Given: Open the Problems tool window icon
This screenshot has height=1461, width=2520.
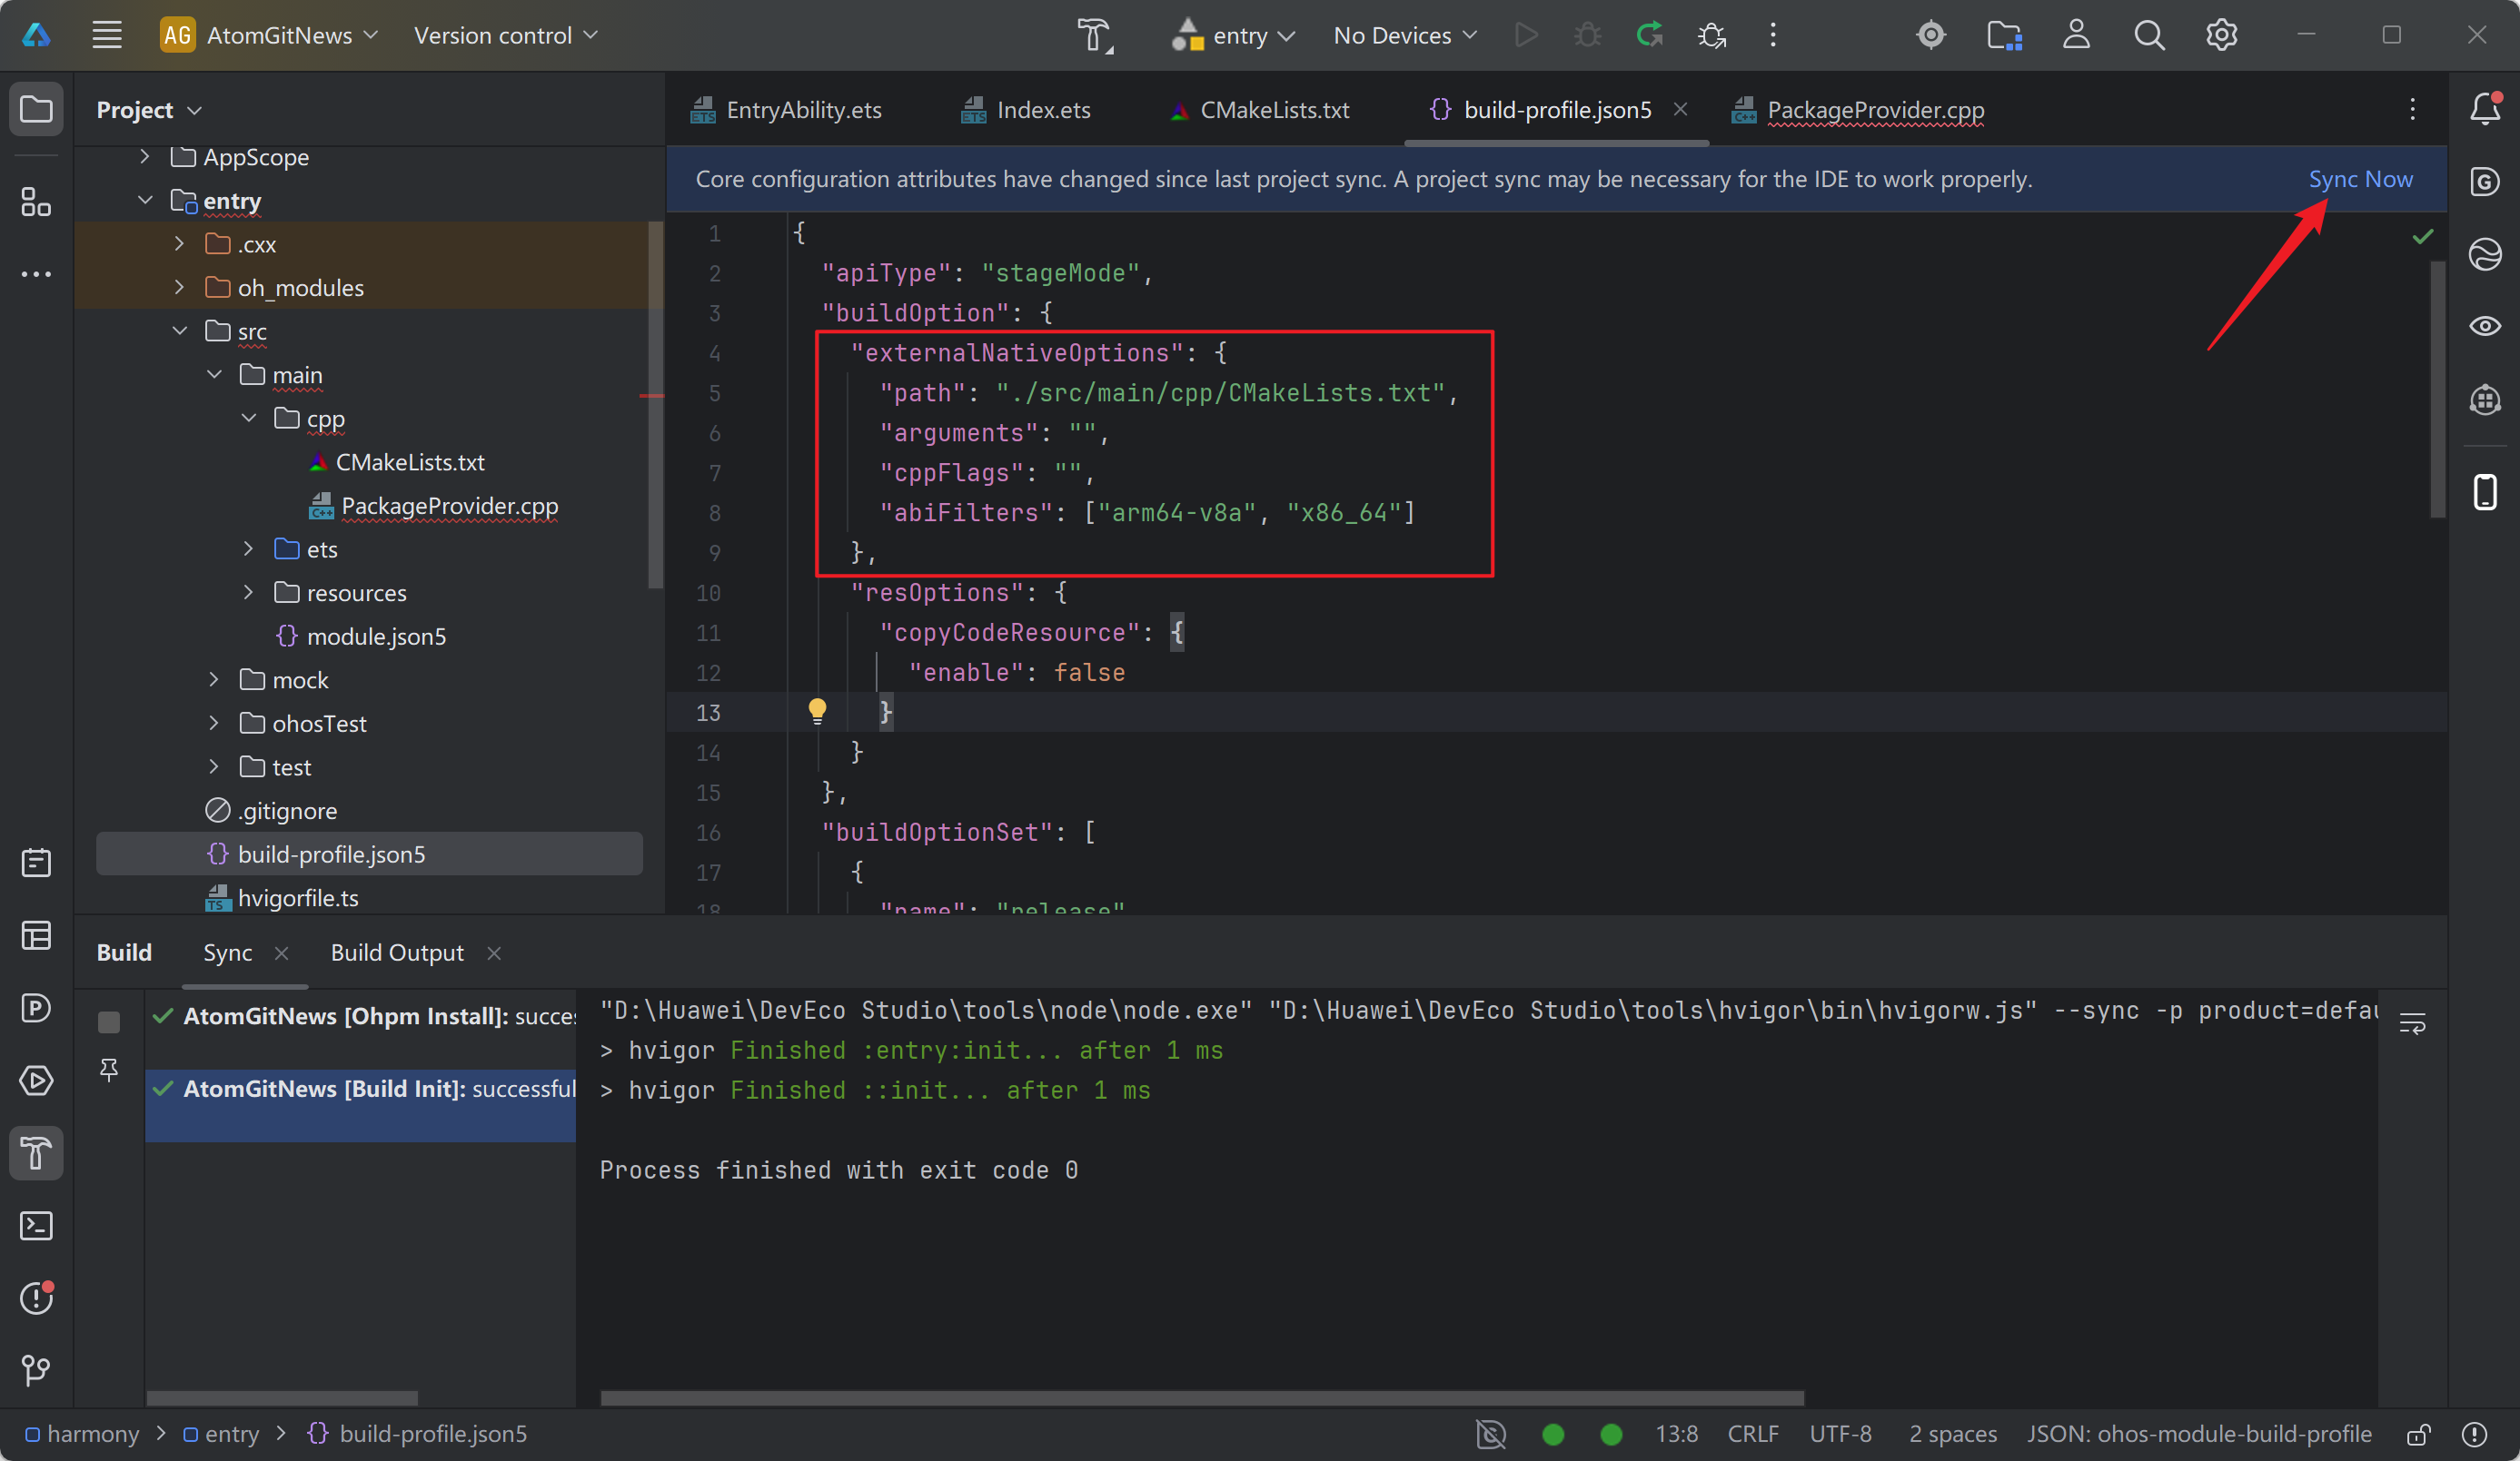Looking at the screenshot, I should 36,1298.
